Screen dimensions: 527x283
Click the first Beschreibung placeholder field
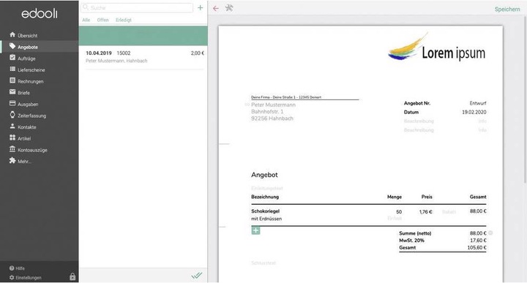(x=419, y=121)
